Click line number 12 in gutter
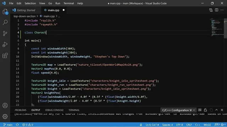227x127 pixels. point(17,65)
